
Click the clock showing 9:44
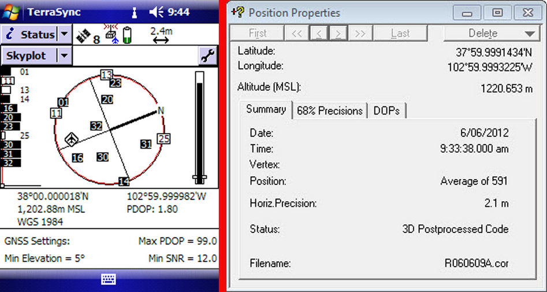click(178, 12)
